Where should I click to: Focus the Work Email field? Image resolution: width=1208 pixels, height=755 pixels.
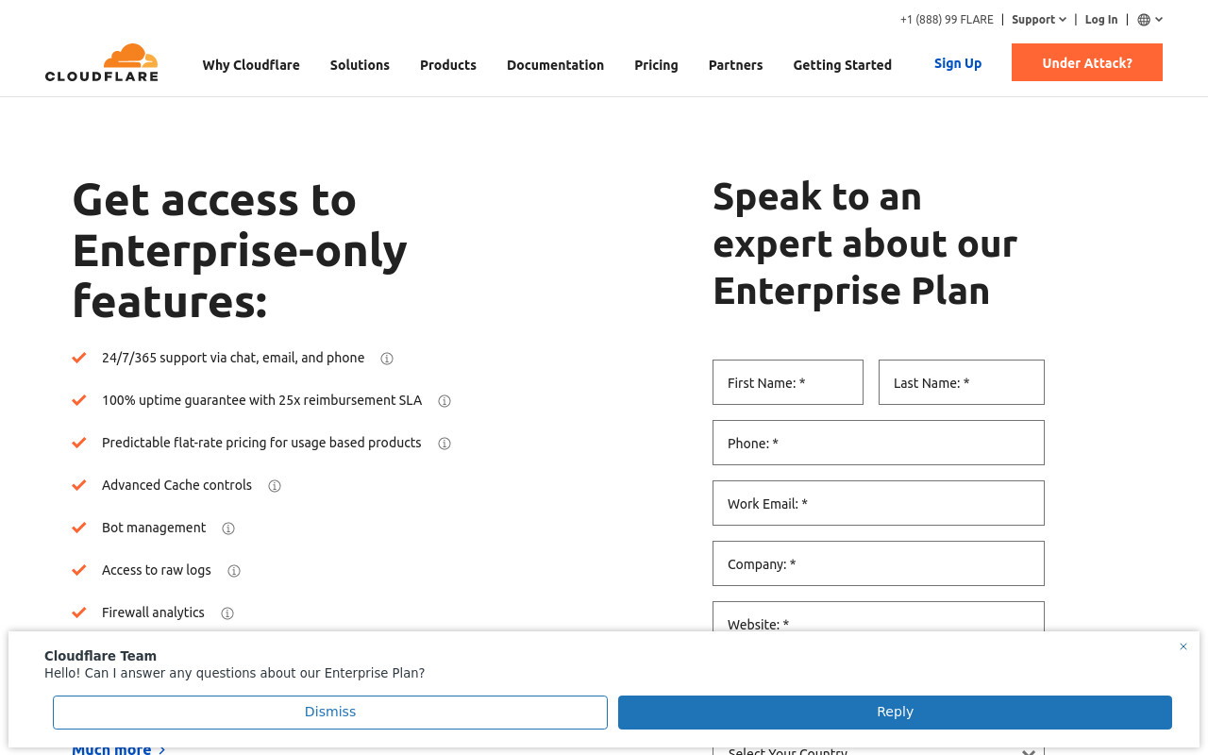[879, 503]
